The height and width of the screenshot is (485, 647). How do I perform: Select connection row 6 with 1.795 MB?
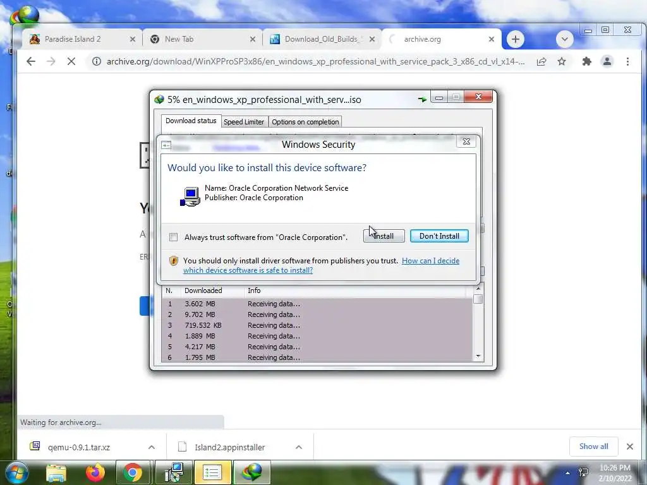pos(317,357)
